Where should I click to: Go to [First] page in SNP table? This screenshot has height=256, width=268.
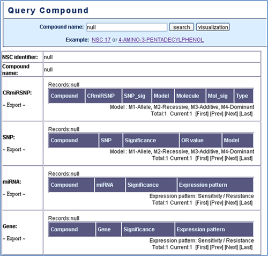tap(202, 158)
